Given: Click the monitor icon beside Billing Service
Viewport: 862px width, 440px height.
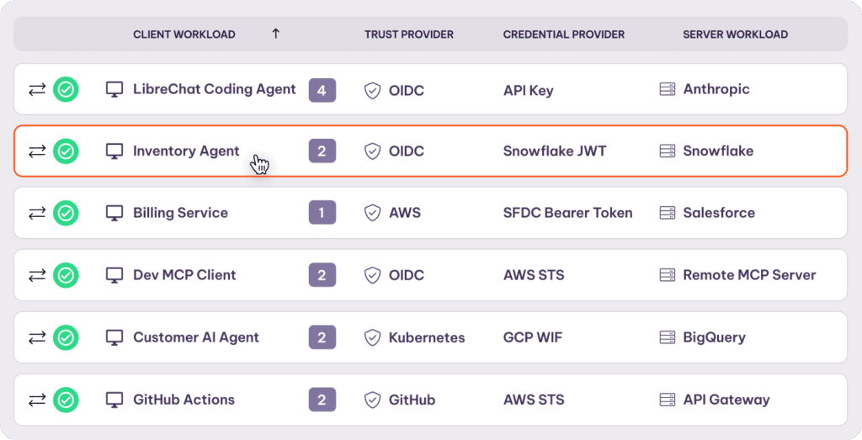Looking at the screenshot, I should [114, 213].
